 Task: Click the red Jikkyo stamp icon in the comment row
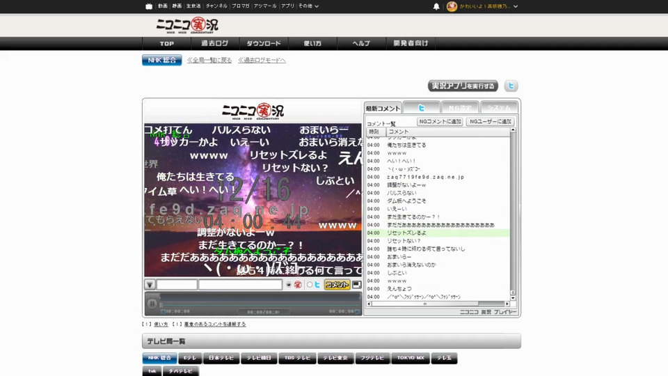click(x=298, y=284)
